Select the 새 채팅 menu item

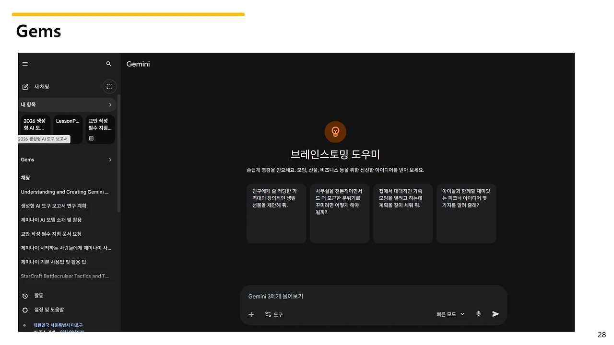click(41, 86)
